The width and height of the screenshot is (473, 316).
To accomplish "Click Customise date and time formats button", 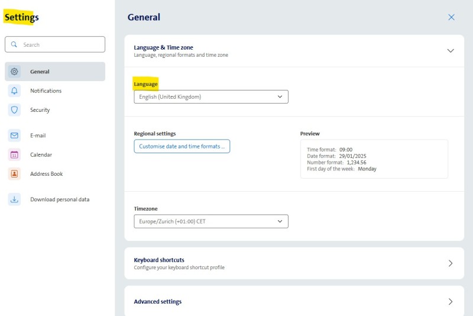I will (182, 146).
